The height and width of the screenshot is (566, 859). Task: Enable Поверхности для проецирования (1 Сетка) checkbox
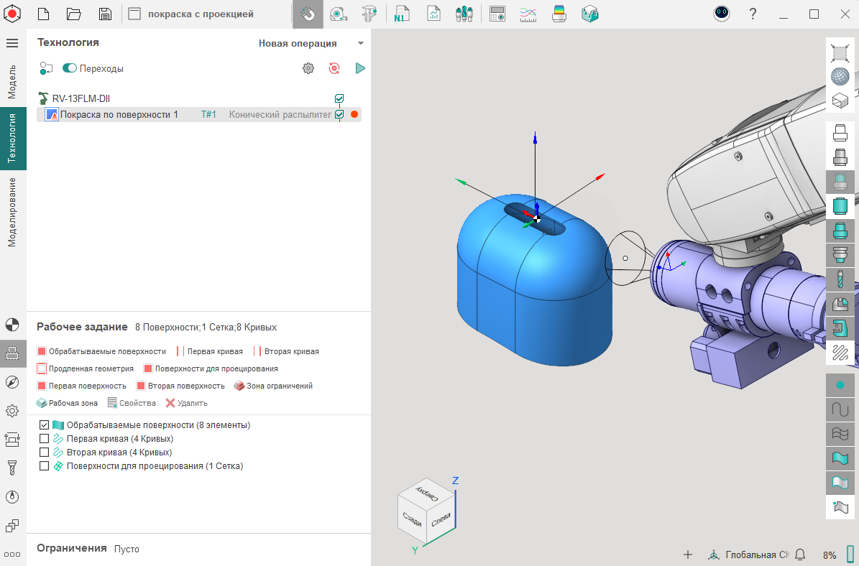click(45, 466)
